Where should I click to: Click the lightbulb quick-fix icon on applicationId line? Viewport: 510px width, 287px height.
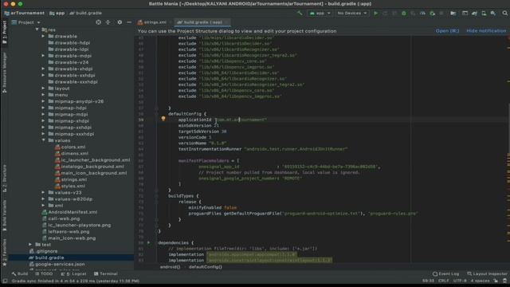point(163,119)
